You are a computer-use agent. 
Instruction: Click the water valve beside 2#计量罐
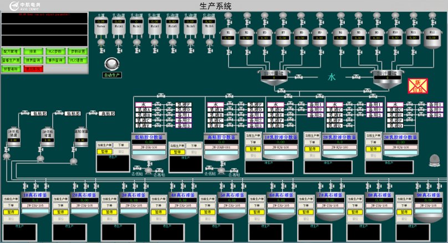356,77
